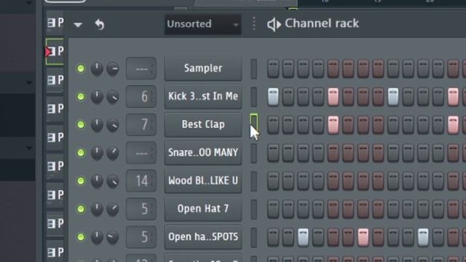Enable step 1 of the Open Hat 7 channel
The height and width of the screenshot is (262, 466).
point(273,209)
